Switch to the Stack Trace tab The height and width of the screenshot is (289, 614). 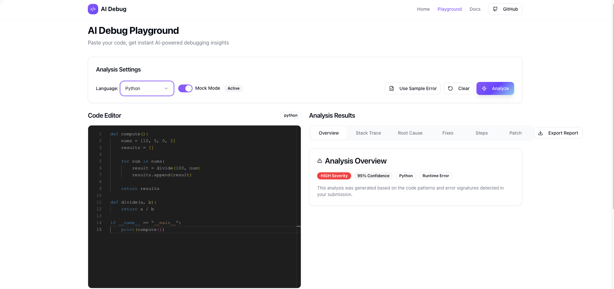point(368,133)
